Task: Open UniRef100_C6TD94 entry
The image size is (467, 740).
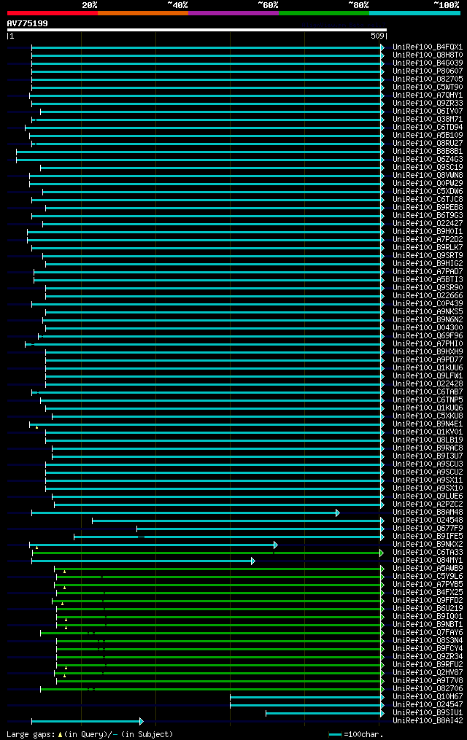Action: 428,128
